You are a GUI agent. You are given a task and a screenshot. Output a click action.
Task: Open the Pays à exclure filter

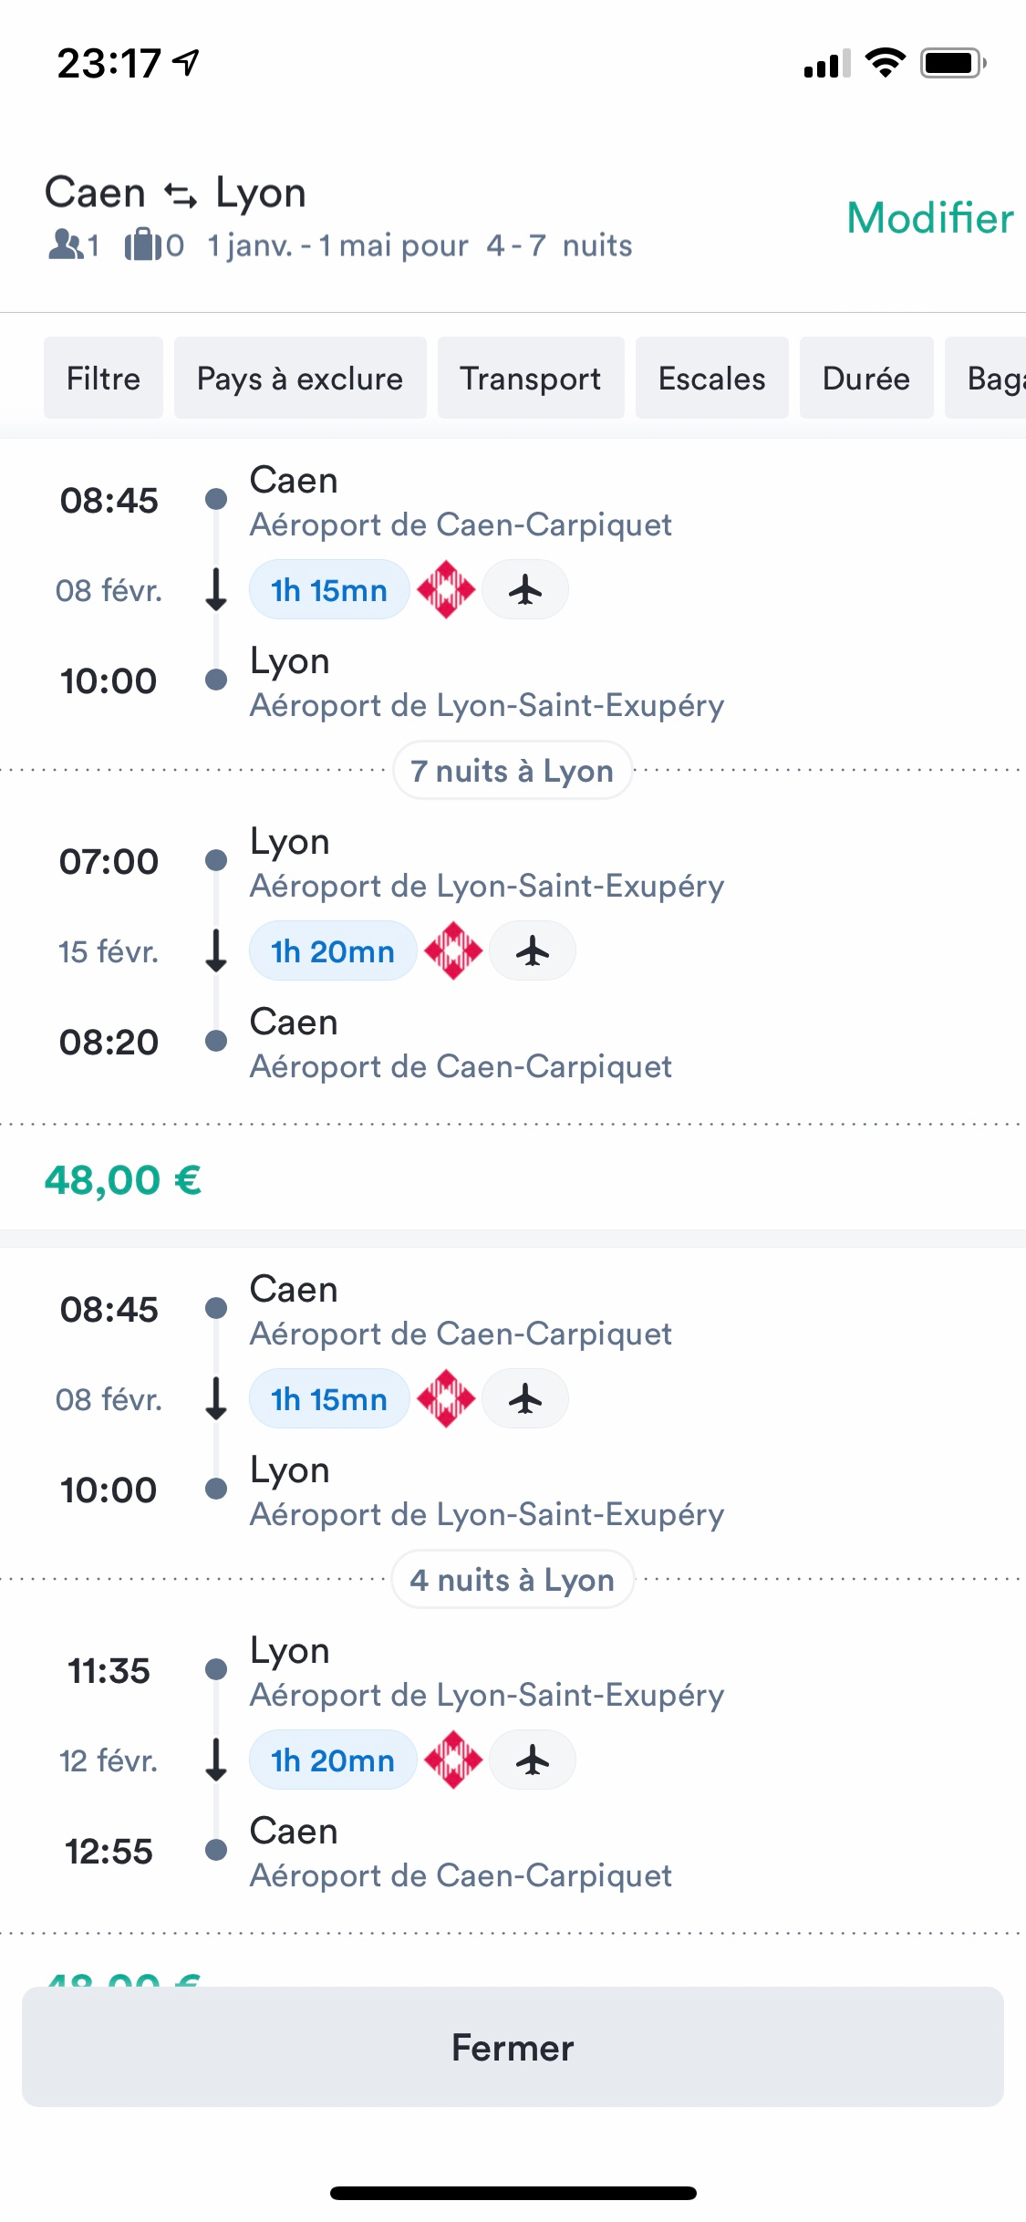300,379
